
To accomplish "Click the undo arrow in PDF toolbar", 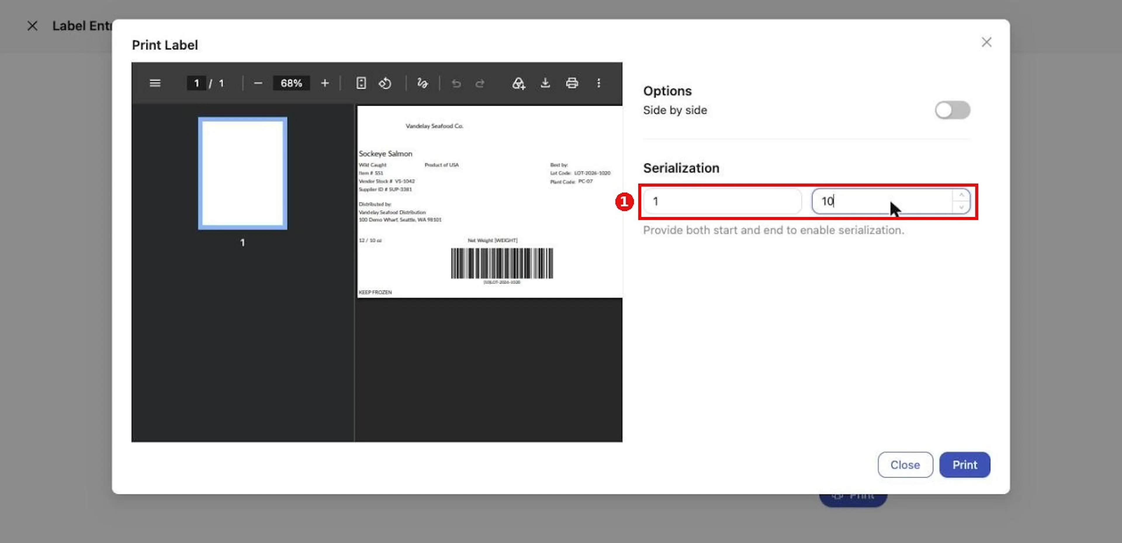I will coord(456,83).
